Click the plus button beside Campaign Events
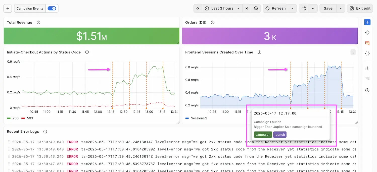Image resolution: width=377 pixels, height=172 pixels. 8,8
